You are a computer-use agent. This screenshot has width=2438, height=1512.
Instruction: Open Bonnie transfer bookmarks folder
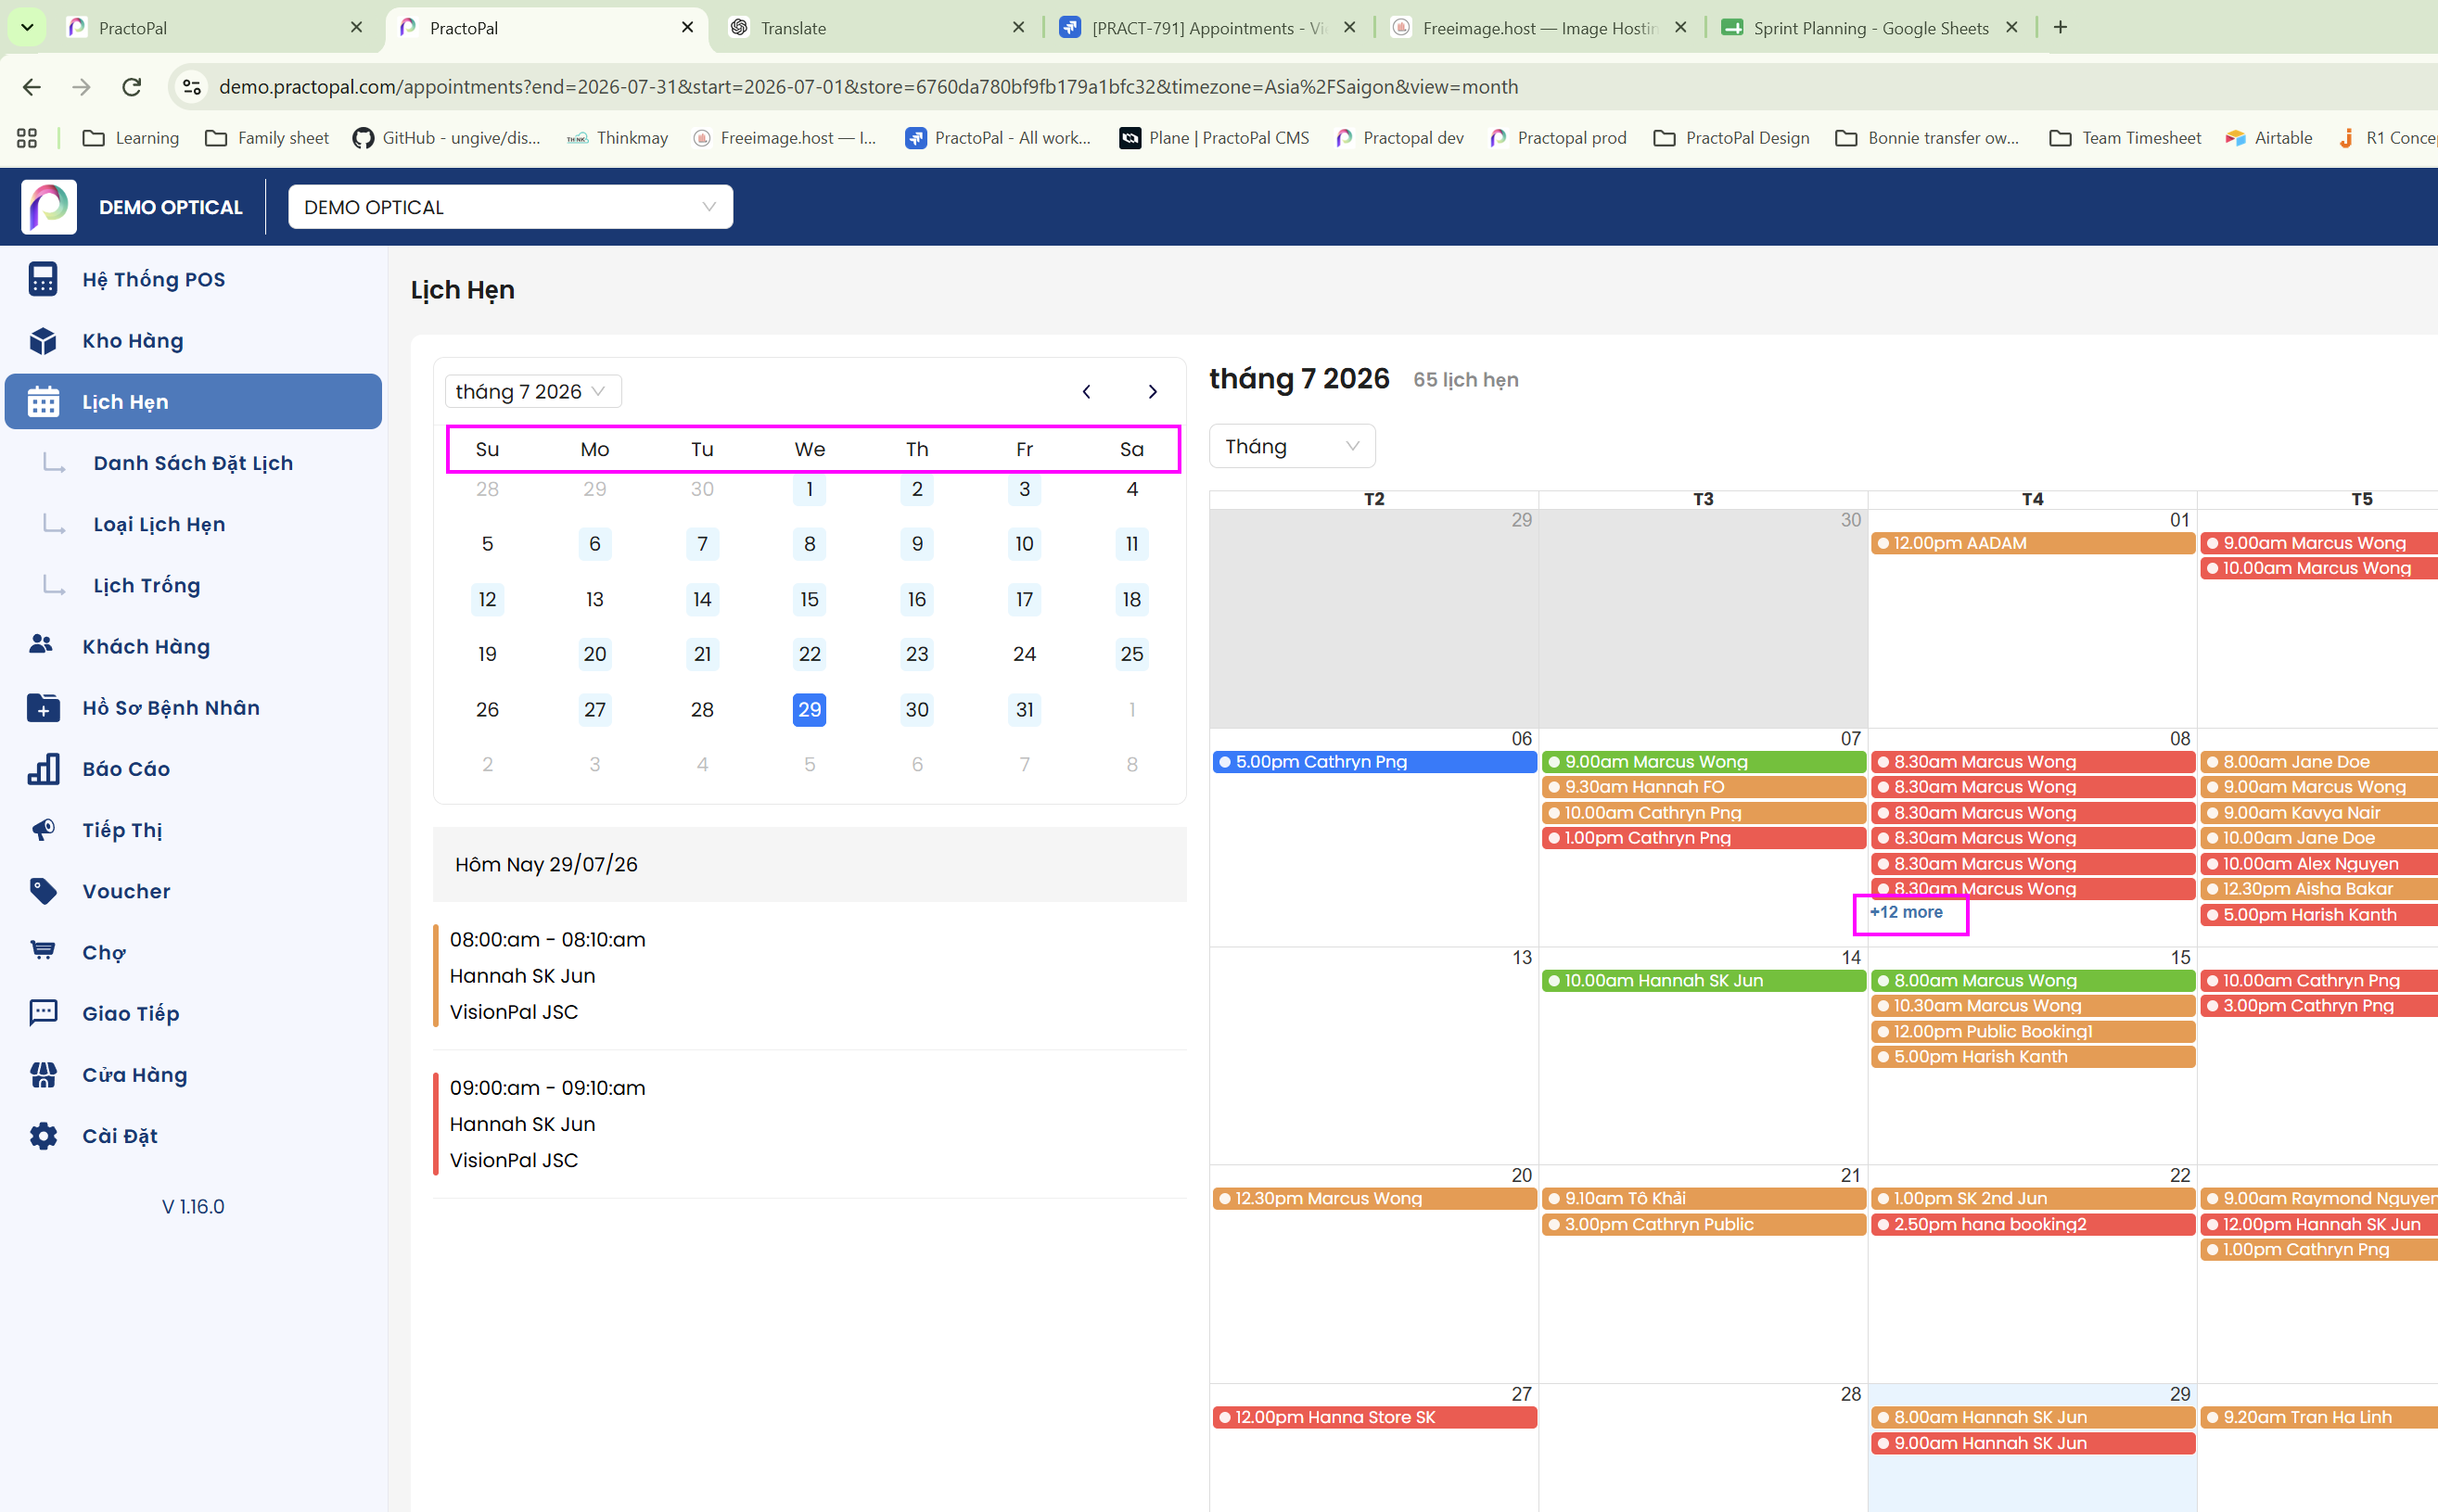coord(1928,138)
